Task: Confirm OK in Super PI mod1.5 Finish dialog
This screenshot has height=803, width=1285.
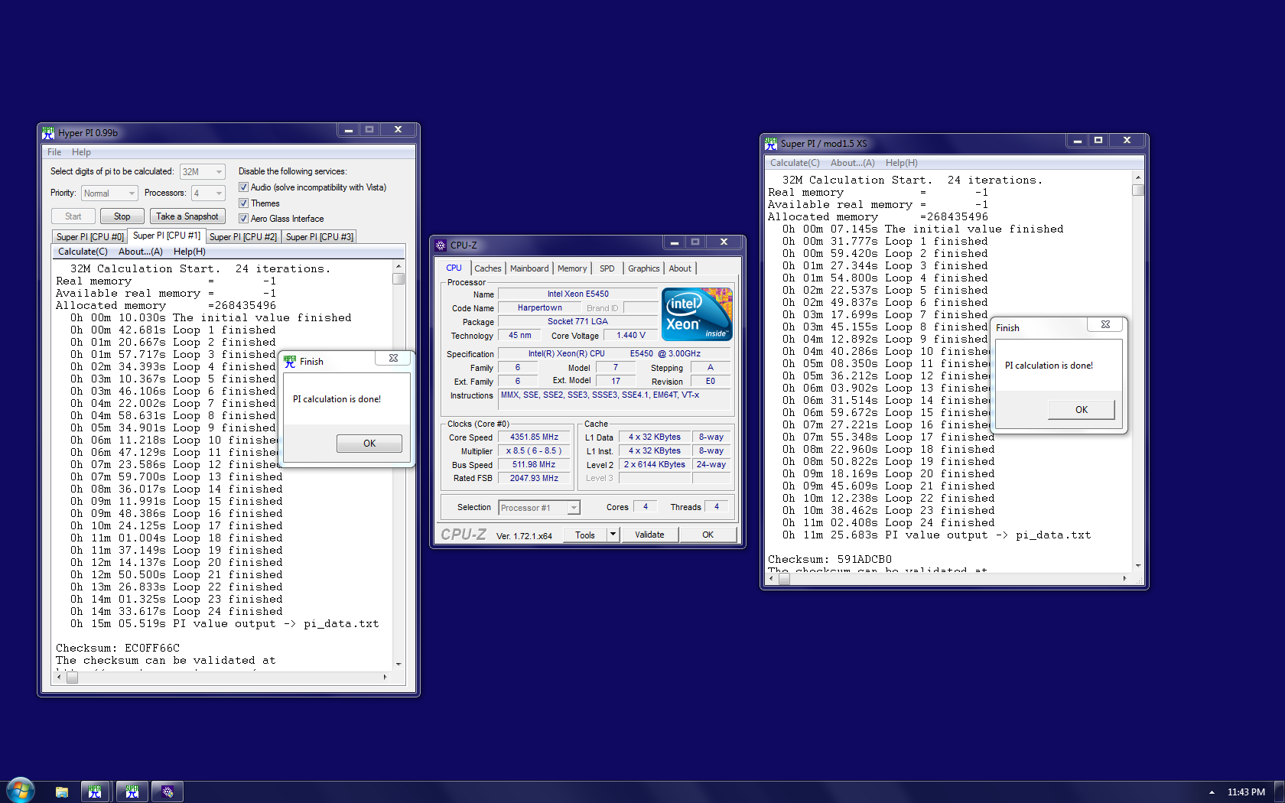Action: [1082, 410]
